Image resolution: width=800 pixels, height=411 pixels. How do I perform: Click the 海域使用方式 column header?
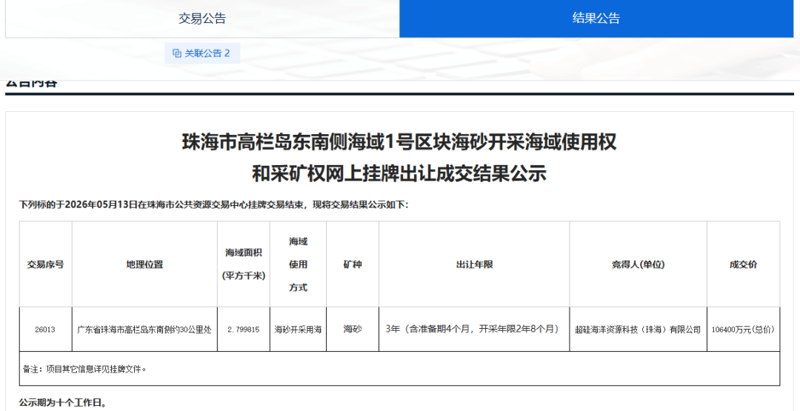299,264
